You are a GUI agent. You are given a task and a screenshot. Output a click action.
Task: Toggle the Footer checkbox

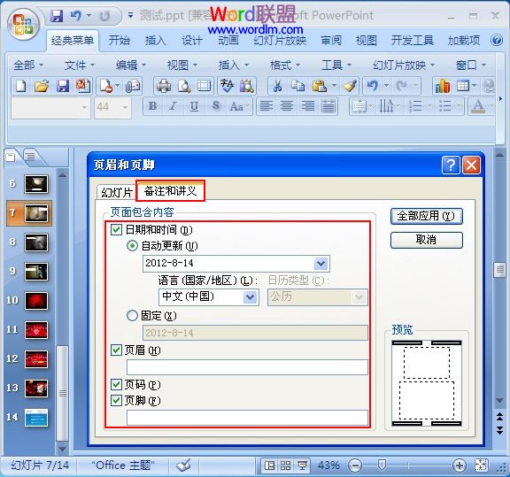click(116, 400)
